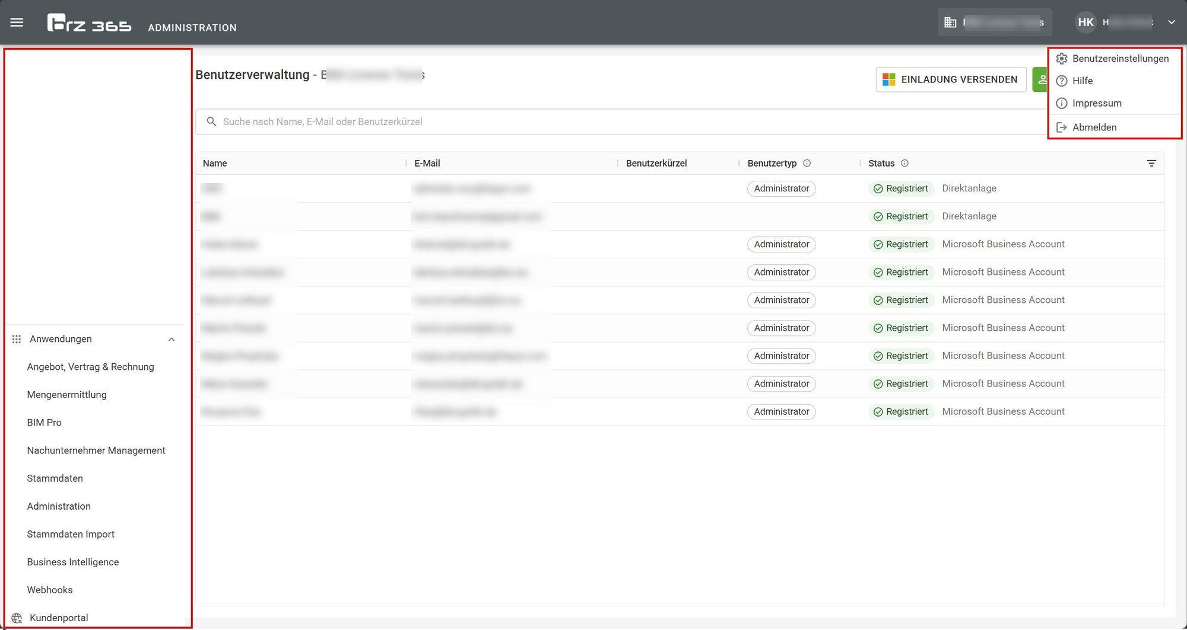This screenshot has width=1187, height=630.
Task: Click the Benutzertyp info icon
Action: tap(807, 163)
